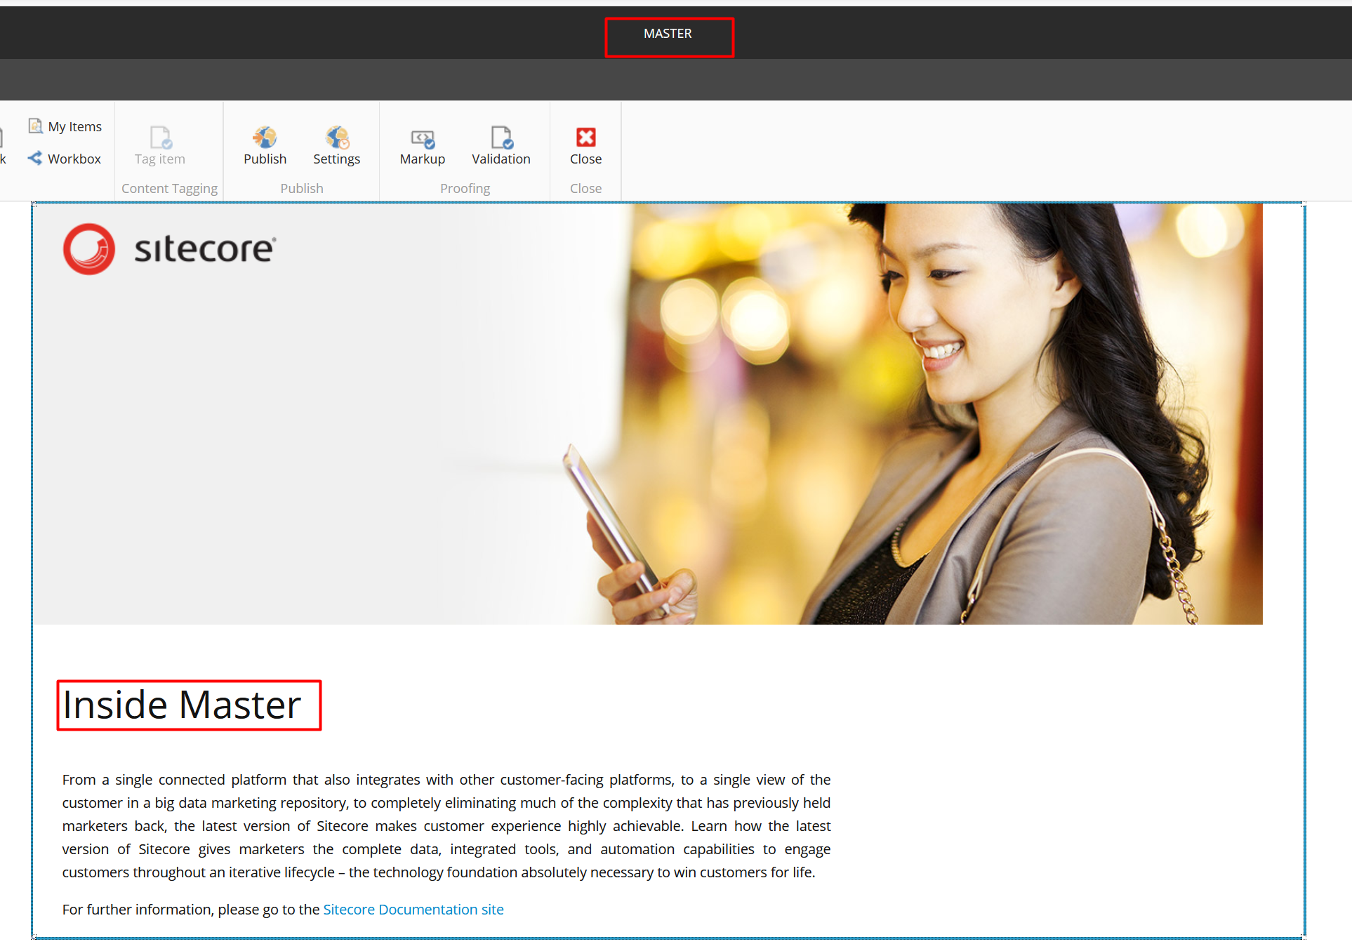Open publishing Settings
Screen dimensions: 1352x951
[336, 145]
